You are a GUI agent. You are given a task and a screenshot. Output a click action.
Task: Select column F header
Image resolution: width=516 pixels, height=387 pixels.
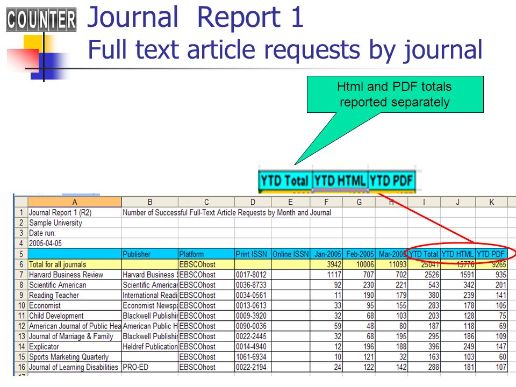[x=326, y=202]
